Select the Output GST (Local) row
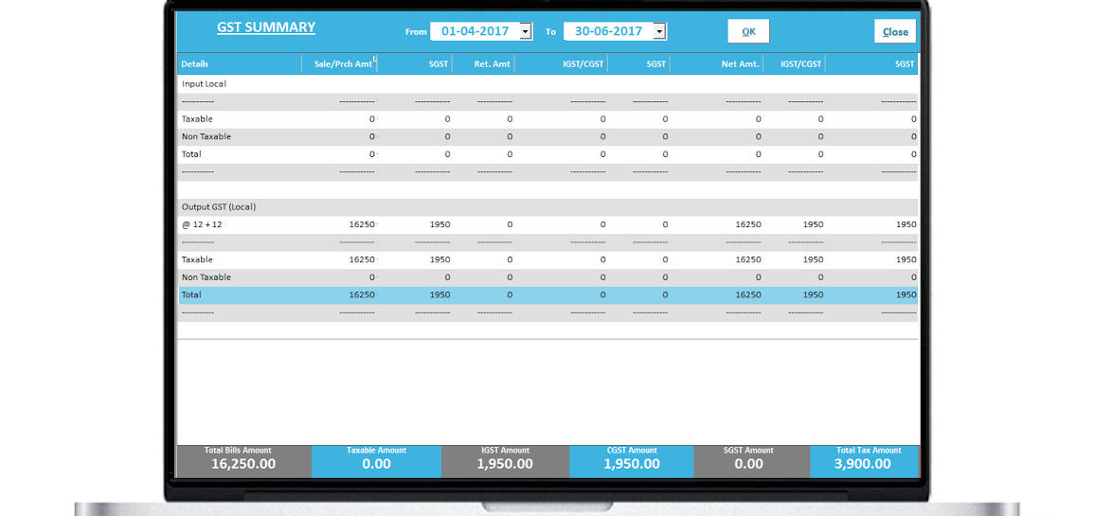This screenshot has height=516, width=1113. coord(548,207)
